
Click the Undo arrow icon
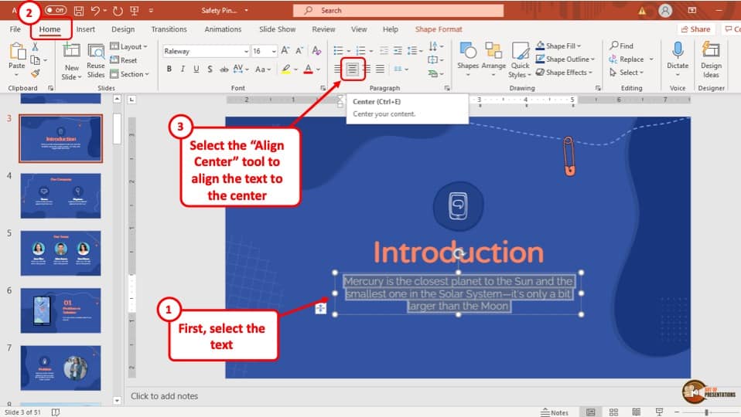95,10
